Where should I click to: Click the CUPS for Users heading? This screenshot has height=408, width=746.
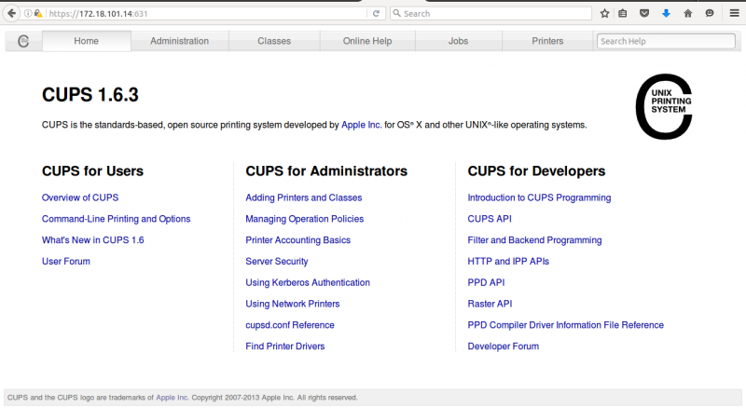92,171
